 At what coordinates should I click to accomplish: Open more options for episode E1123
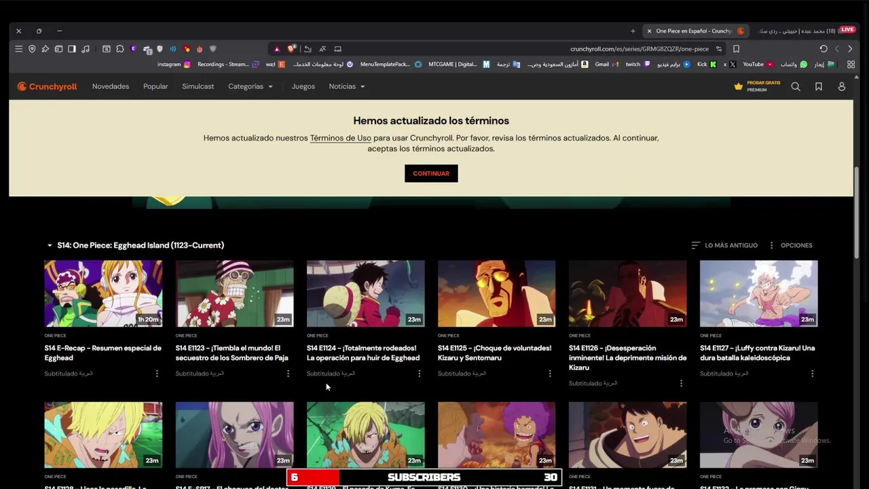[288, 374]
